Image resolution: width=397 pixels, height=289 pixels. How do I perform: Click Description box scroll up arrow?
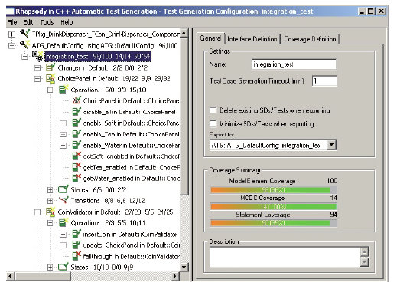point(365,252)
